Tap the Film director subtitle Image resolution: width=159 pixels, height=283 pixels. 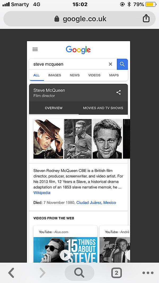click(x=44, y=96)
